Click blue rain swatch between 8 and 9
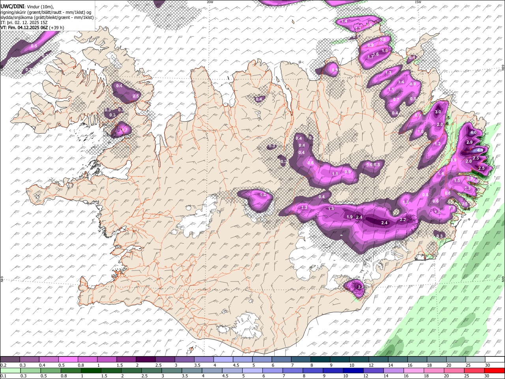This screenshot has width=505, height=379. [312, 370]
